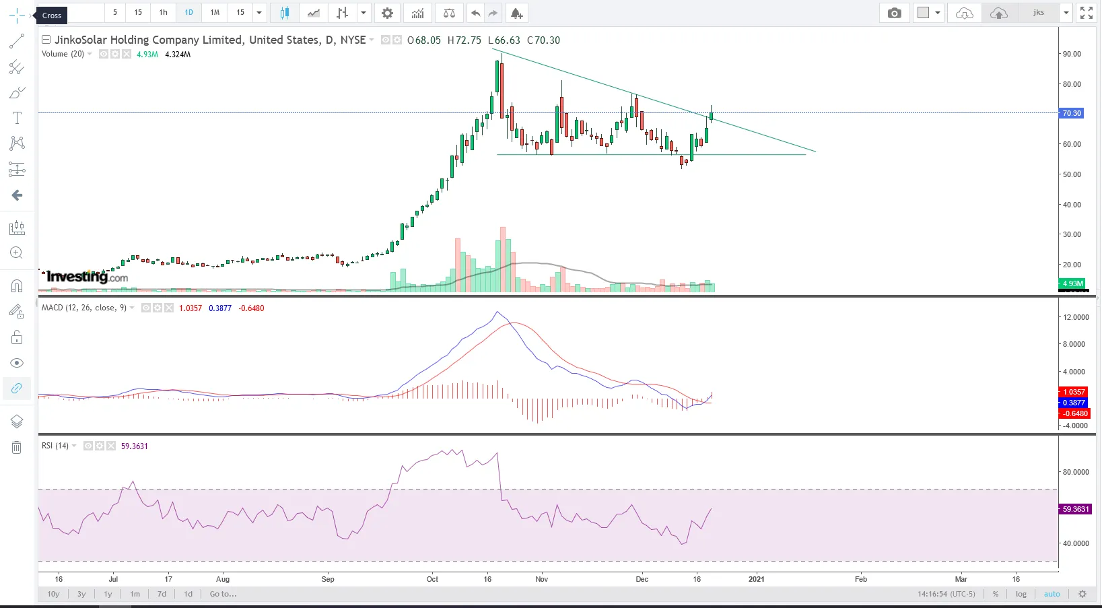Set the chart range to 1m
1102x608 pixels.
pos(135,594)
